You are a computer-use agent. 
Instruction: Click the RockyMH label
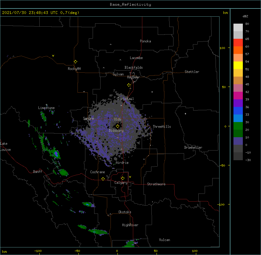[x=74, y=69]
